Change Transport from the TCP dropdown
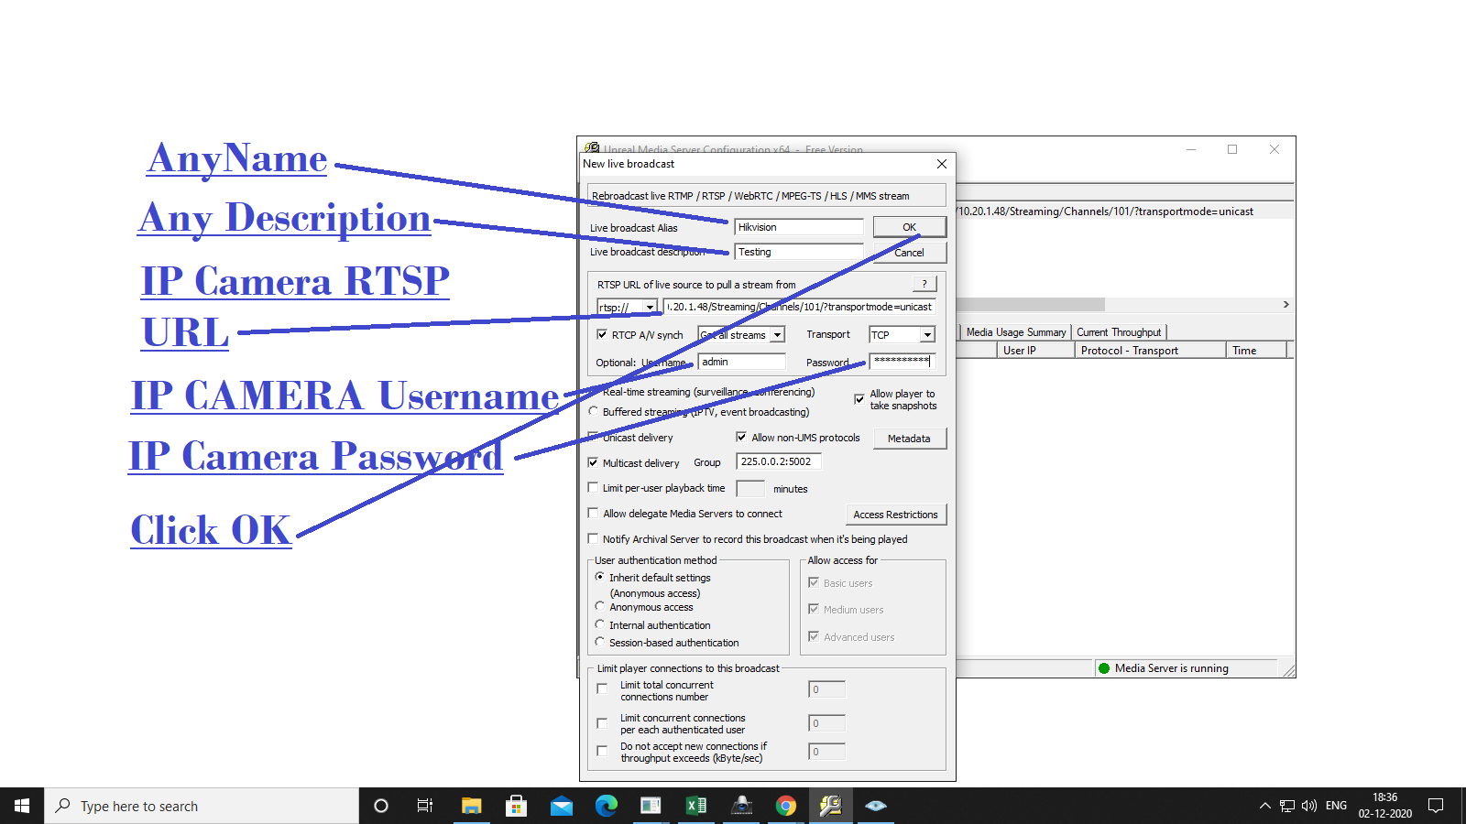The width and height of the screenshot is (1466, 824). (x=925, y=334)
